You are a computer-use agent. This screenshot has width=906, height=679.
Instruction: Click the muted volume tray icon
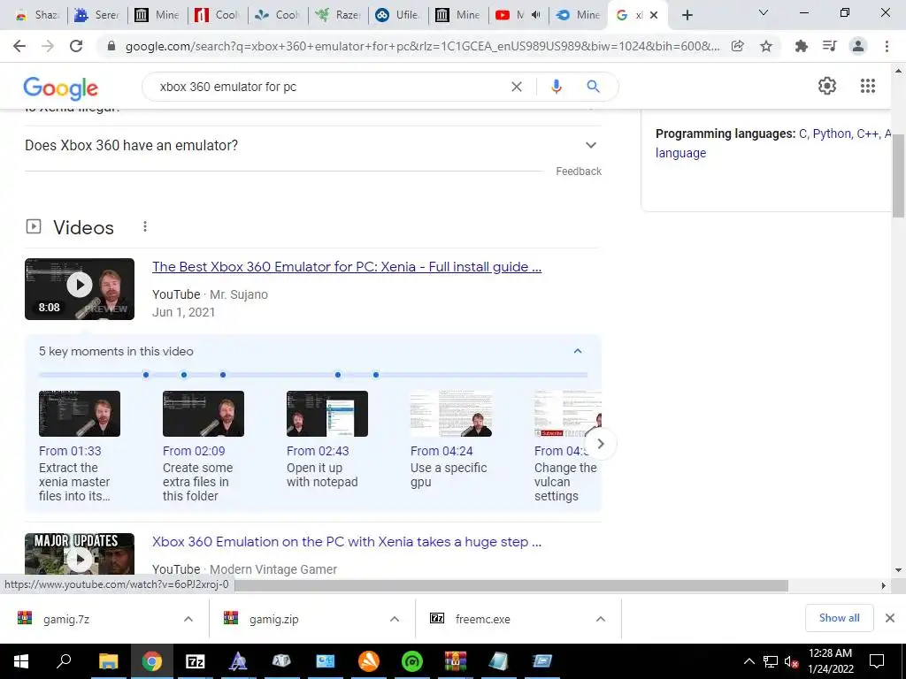pos(791,661)
